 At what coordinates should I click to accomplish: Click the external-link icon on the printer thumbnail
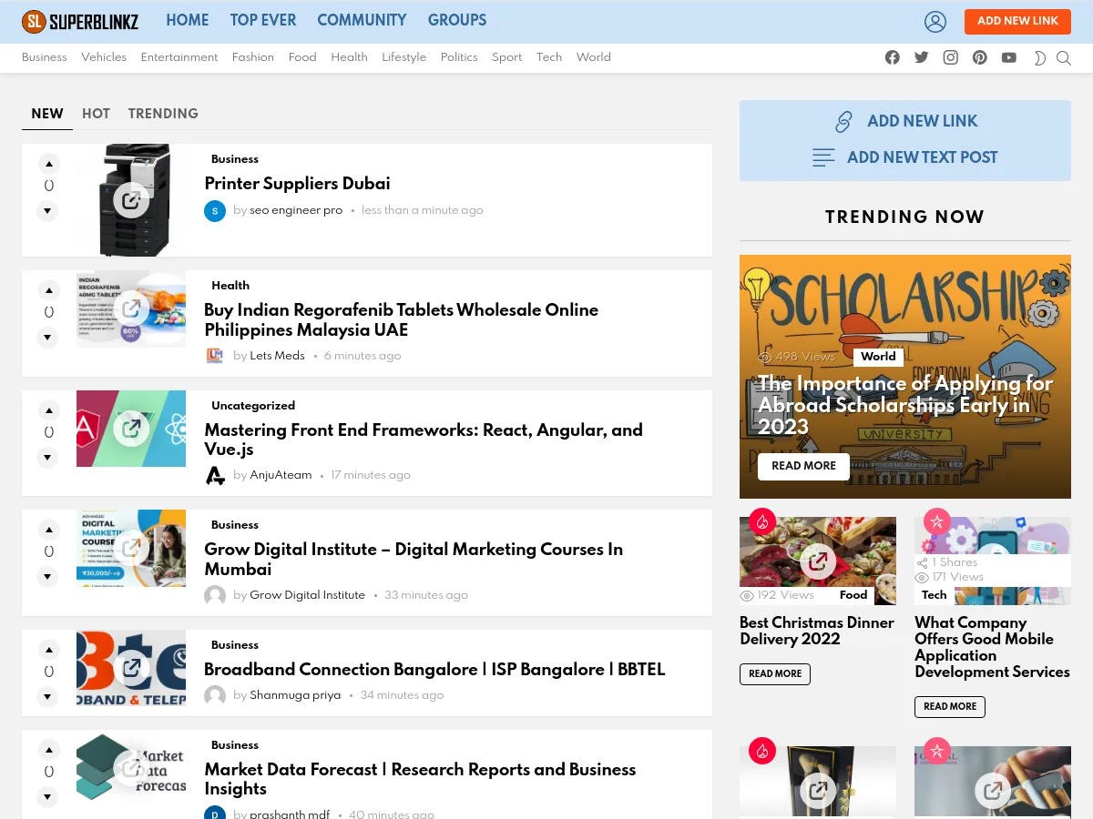pos(130,199)
